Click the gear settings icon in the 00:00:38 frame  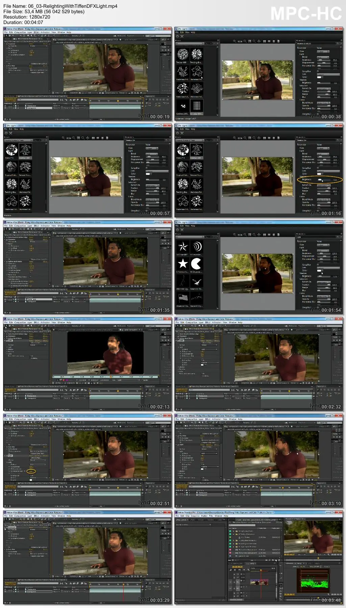coord(177,36)
